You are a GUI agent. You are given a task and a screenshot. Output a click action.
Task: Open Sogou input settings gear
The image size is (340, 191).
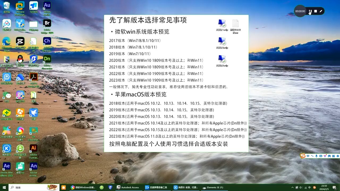[x=338, y=156]
